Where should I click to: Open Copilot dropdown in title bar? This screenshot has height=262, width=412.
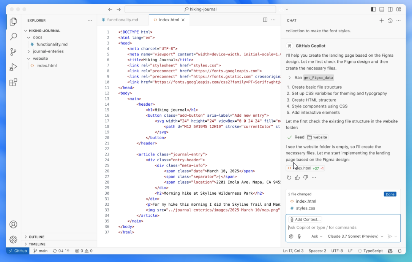tap(287, 9)
